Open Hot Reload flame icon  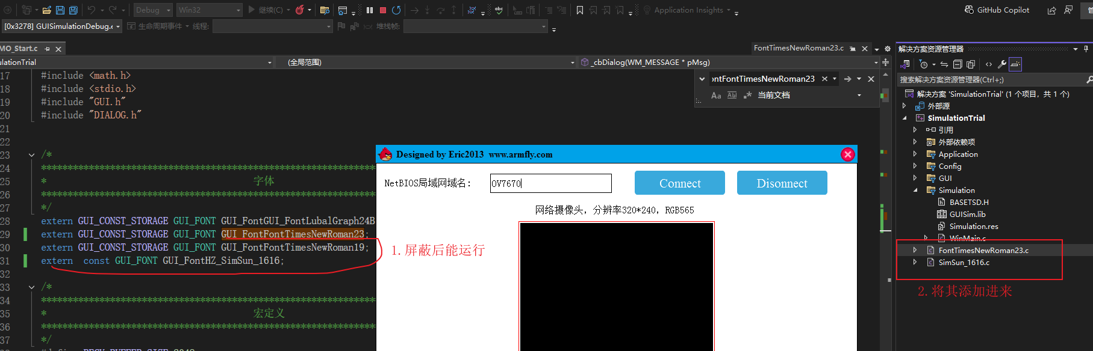299,10
